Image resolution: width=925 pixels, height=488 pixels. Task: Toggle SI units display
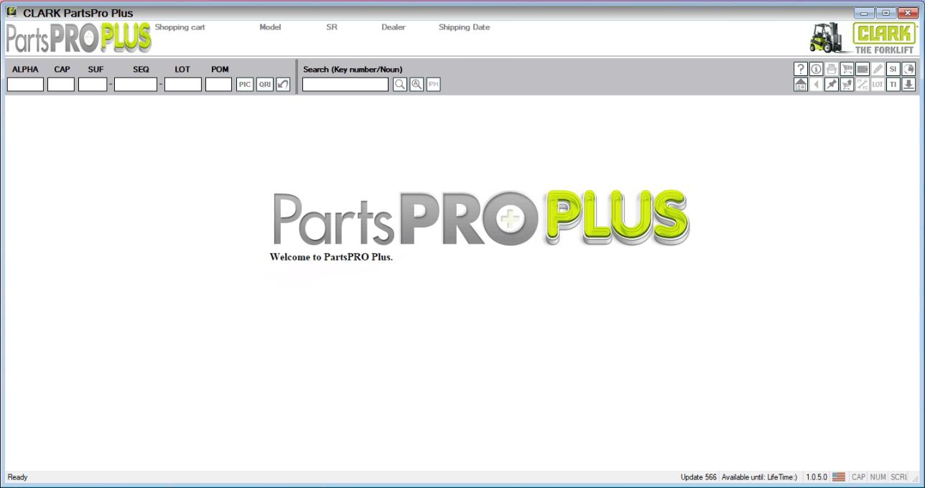point(893,69)
